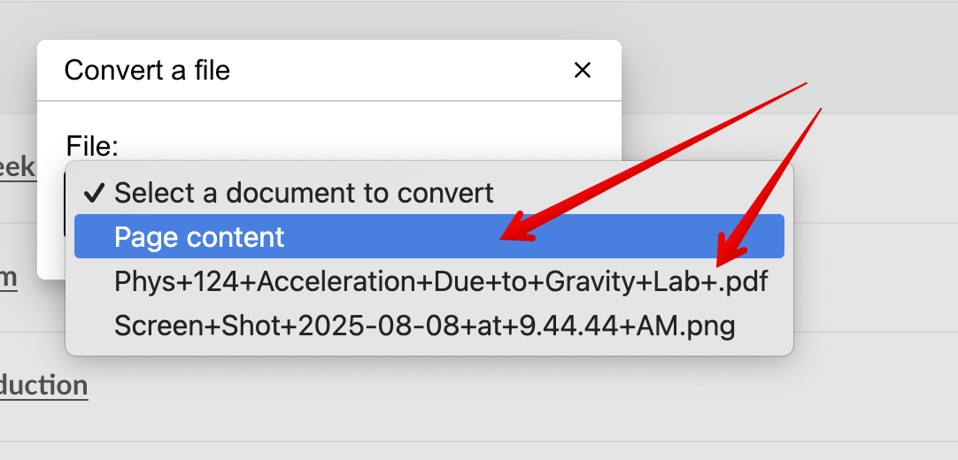Click the dialog's bottom-left corner below the dropdown
This screenshot has width=958, height=460.
51,265
